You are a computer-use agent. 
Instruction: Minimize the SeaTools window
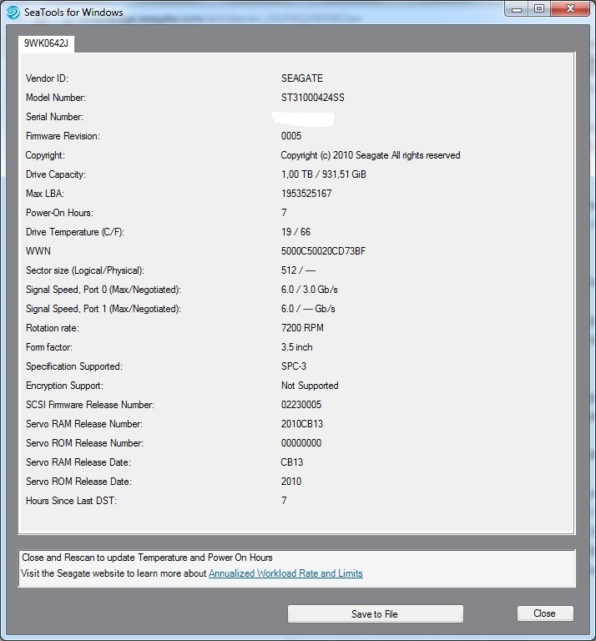[517, 9]
